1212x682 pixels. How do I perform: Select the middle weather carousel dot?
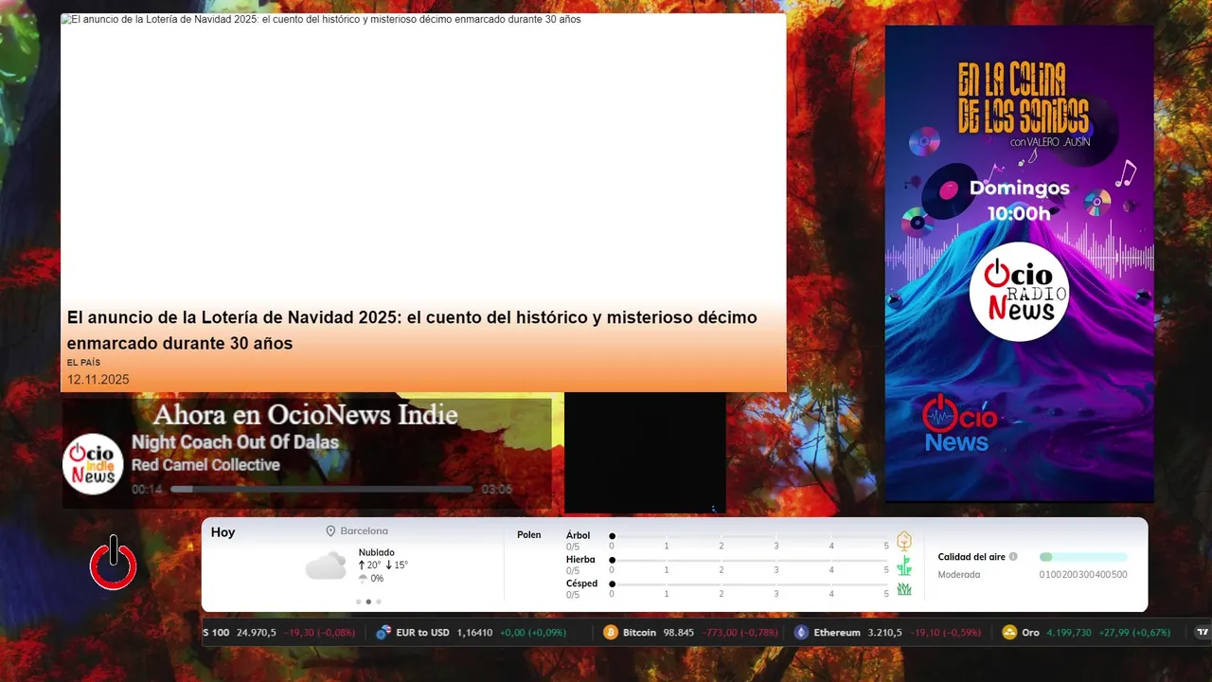[368, 601]
